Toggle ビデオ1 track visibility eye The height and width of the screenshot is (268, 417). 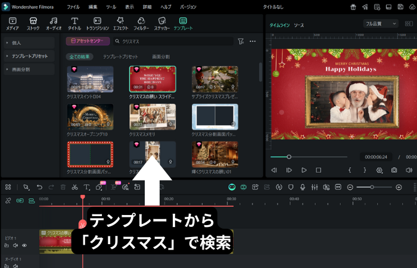(x=24, y=245)
